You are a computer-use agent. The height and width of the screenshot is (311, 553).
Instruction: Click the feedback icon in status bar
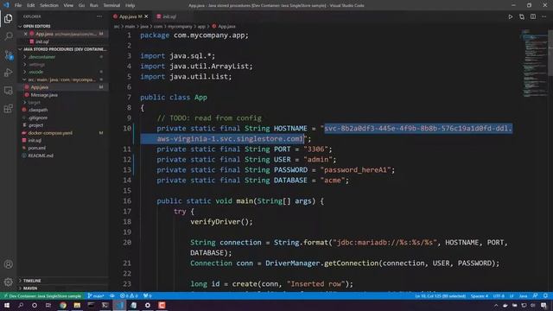click(536, 295)
